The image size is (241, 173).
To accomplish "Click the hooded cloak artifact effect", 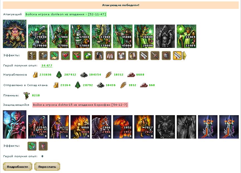I will click(x=99, y=55).
